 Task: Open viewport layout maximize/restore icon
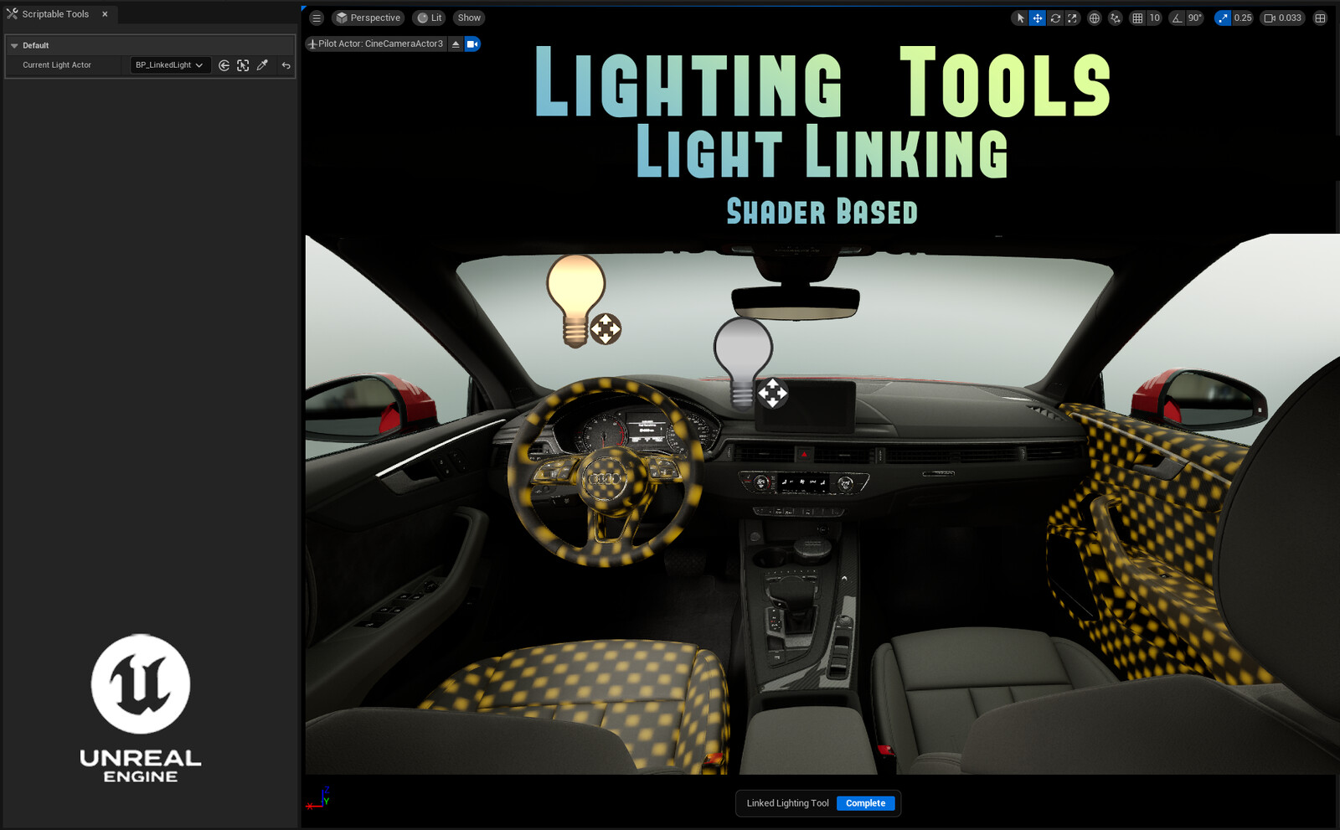pos(1320,18)
